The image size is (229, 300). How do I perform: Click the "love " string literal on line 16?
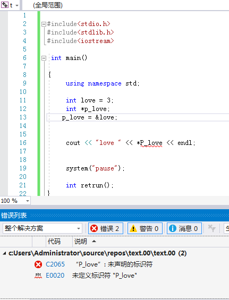point(108,143)
